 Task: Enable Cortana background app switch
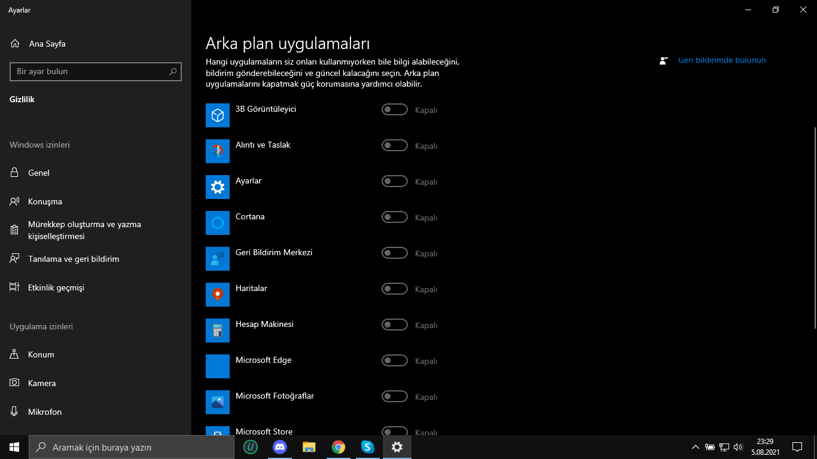click(395, 217)
